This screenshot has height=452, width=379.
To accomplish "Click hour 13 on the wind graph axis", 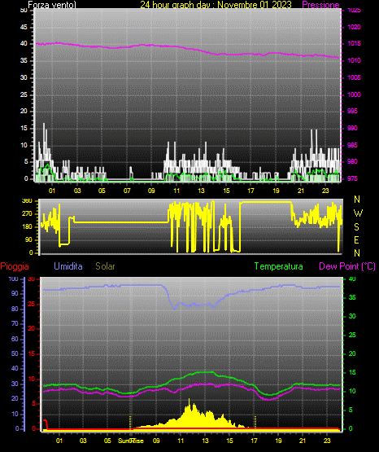I will coord(201,191).
